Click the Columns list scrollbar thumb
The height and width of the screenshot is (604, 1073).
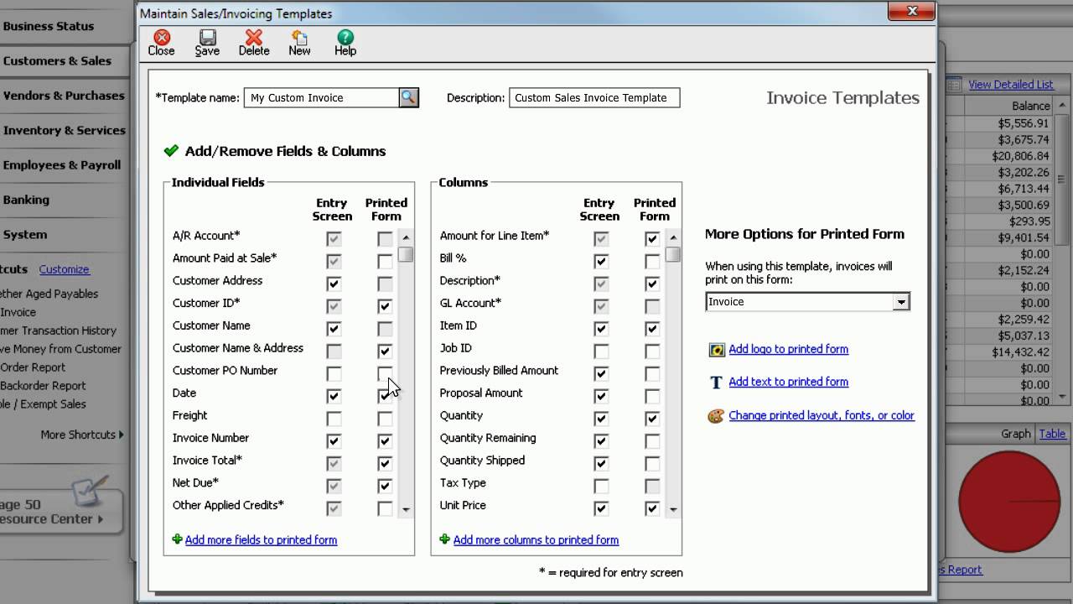(x=673, y=254)
